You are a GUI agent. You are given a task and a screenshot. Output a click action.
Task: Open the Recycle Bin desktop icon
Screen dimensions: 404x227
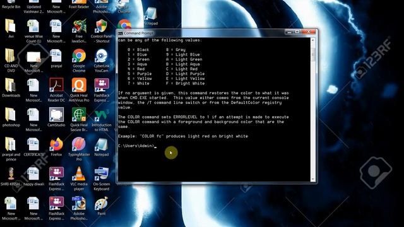point(11,4)
